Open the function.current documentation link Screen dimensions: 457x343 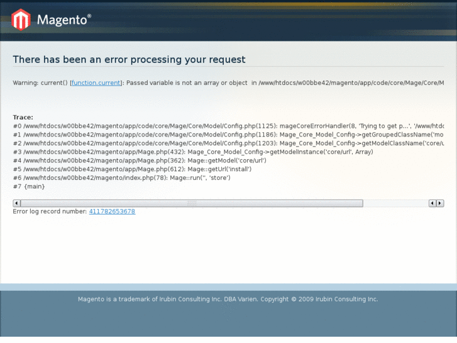[x=96, y=82]
